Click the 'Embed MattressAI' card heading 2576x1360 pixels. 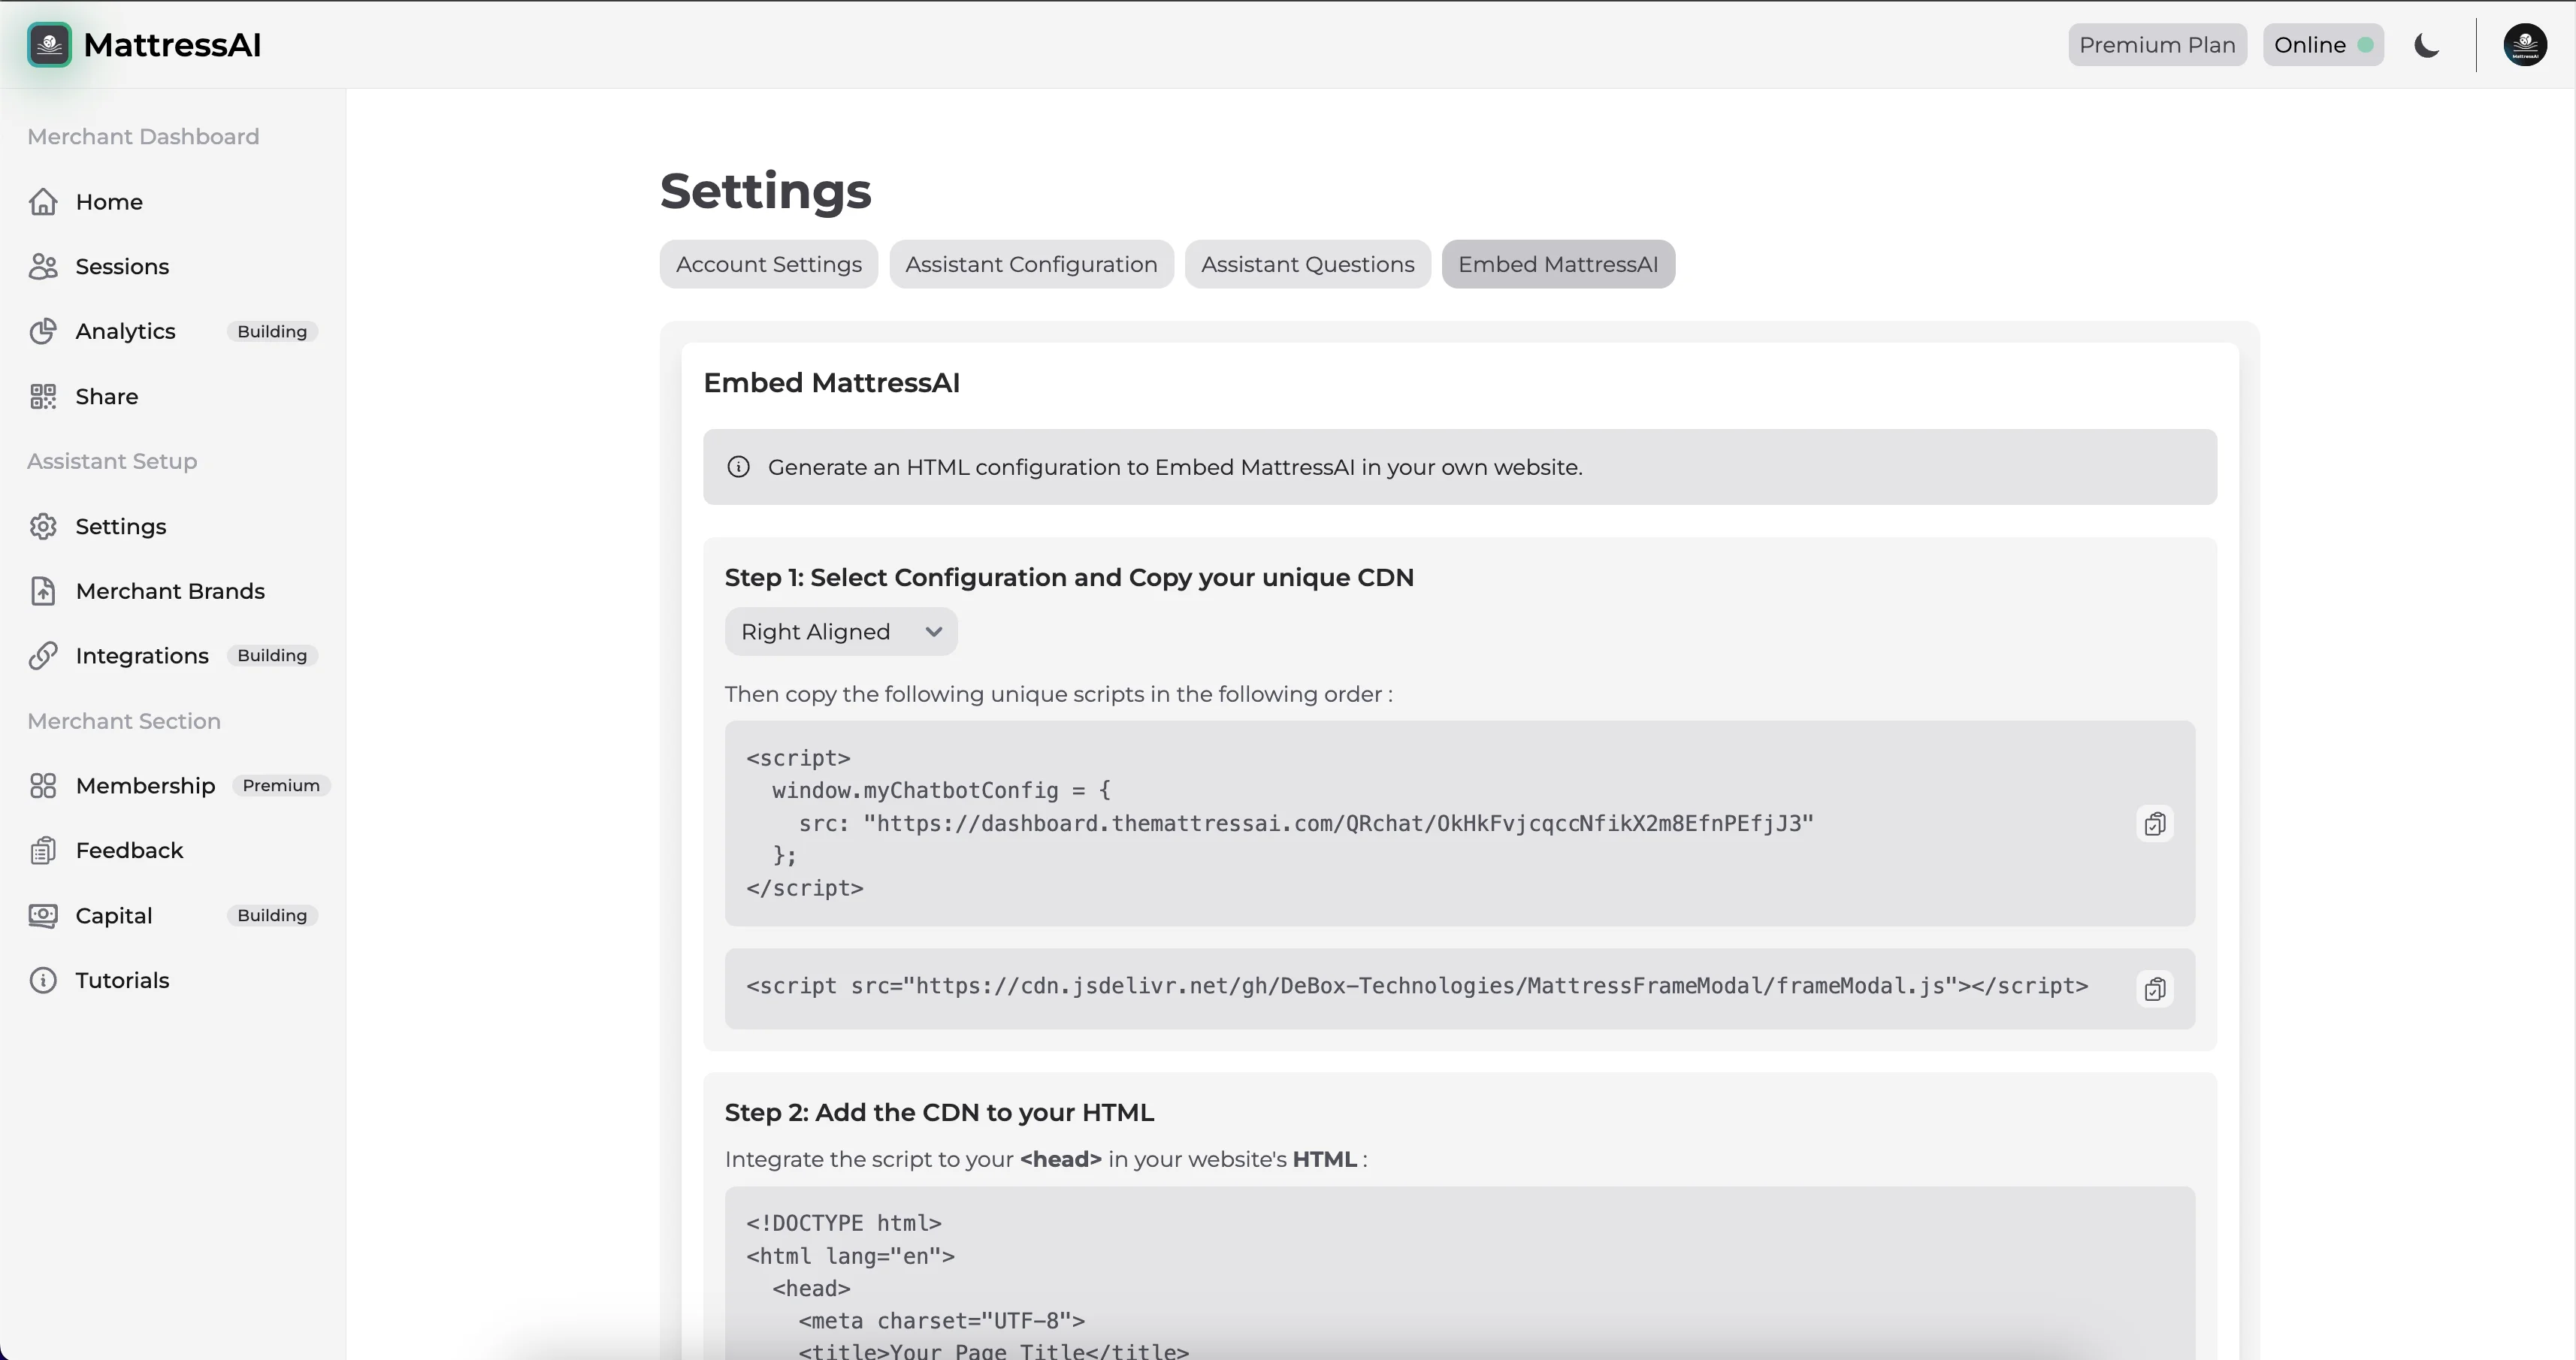[x=831, y=383]
